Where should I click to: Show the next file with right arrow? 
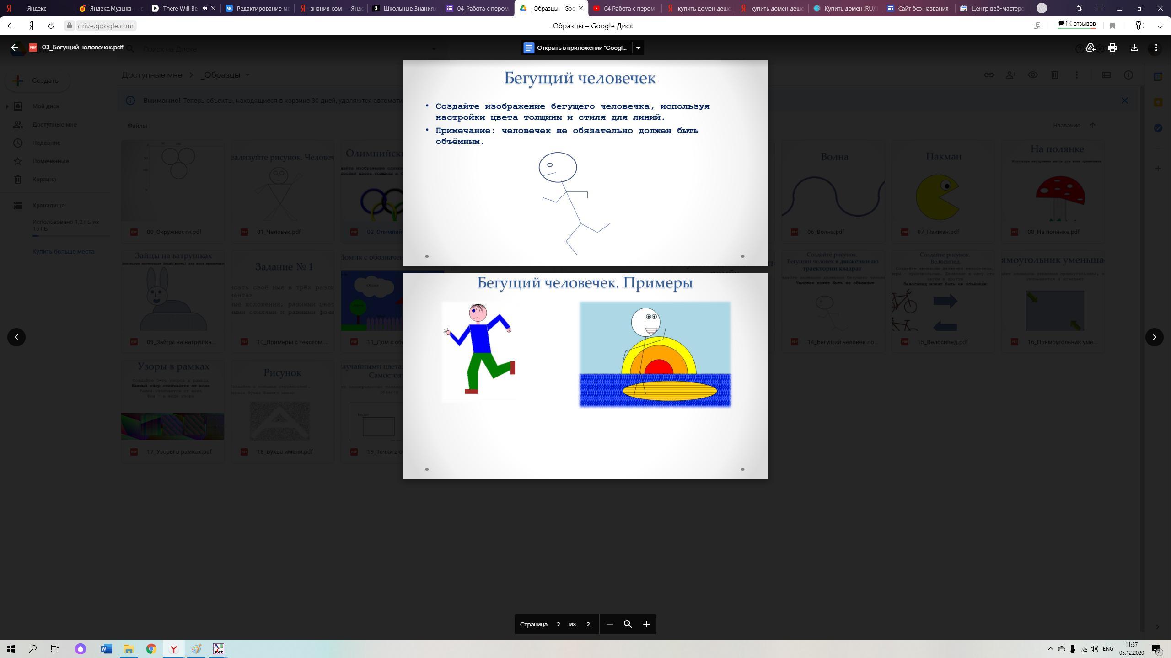click(1154, 337)
